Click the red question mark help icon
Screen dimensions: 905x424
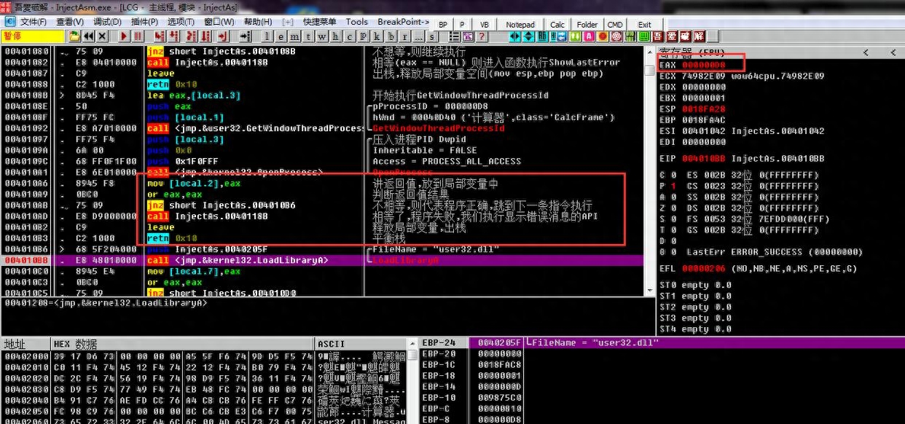point(481,36)
